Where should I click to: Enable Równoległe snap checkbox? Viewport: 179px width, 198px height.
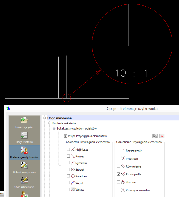118,166
